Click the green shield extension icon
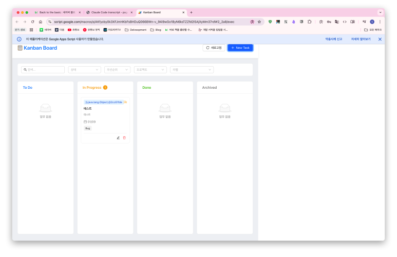Viewport: 397px width, 257px height. 270,22
